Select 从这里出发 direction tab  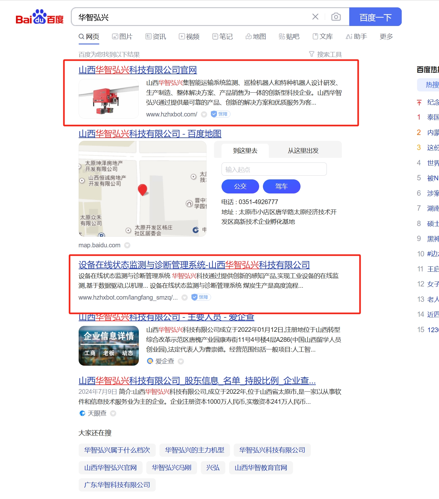pyautogui.click(x=303, y=151)
